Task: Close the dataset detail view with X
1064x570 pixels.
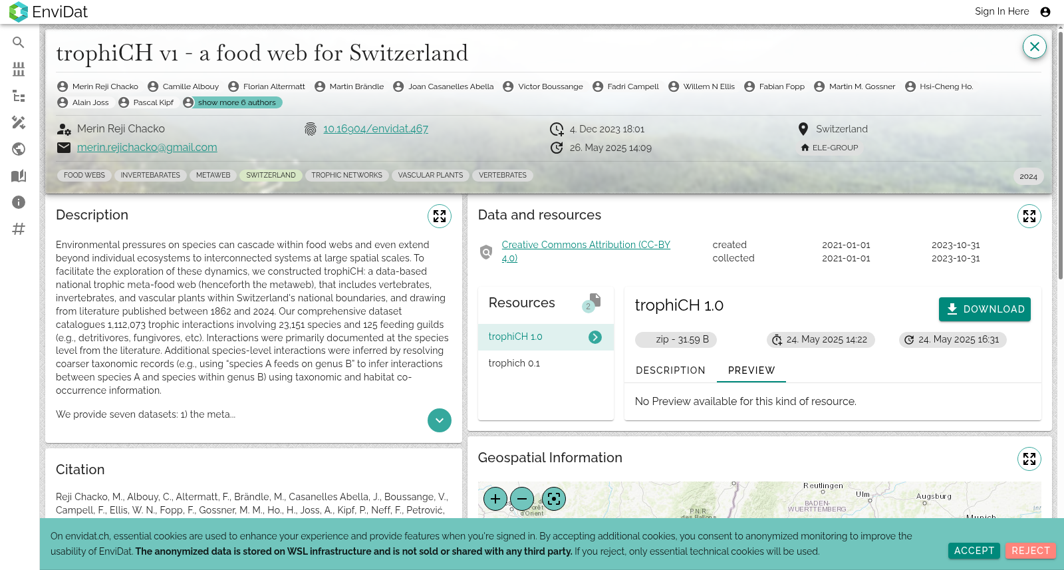Action: pyautogui.click(x=1034, y=47)
